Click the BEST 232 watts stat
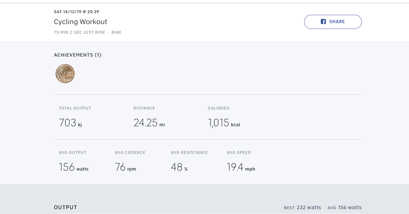This screenshot has height=214, width=409. [302, 208]
